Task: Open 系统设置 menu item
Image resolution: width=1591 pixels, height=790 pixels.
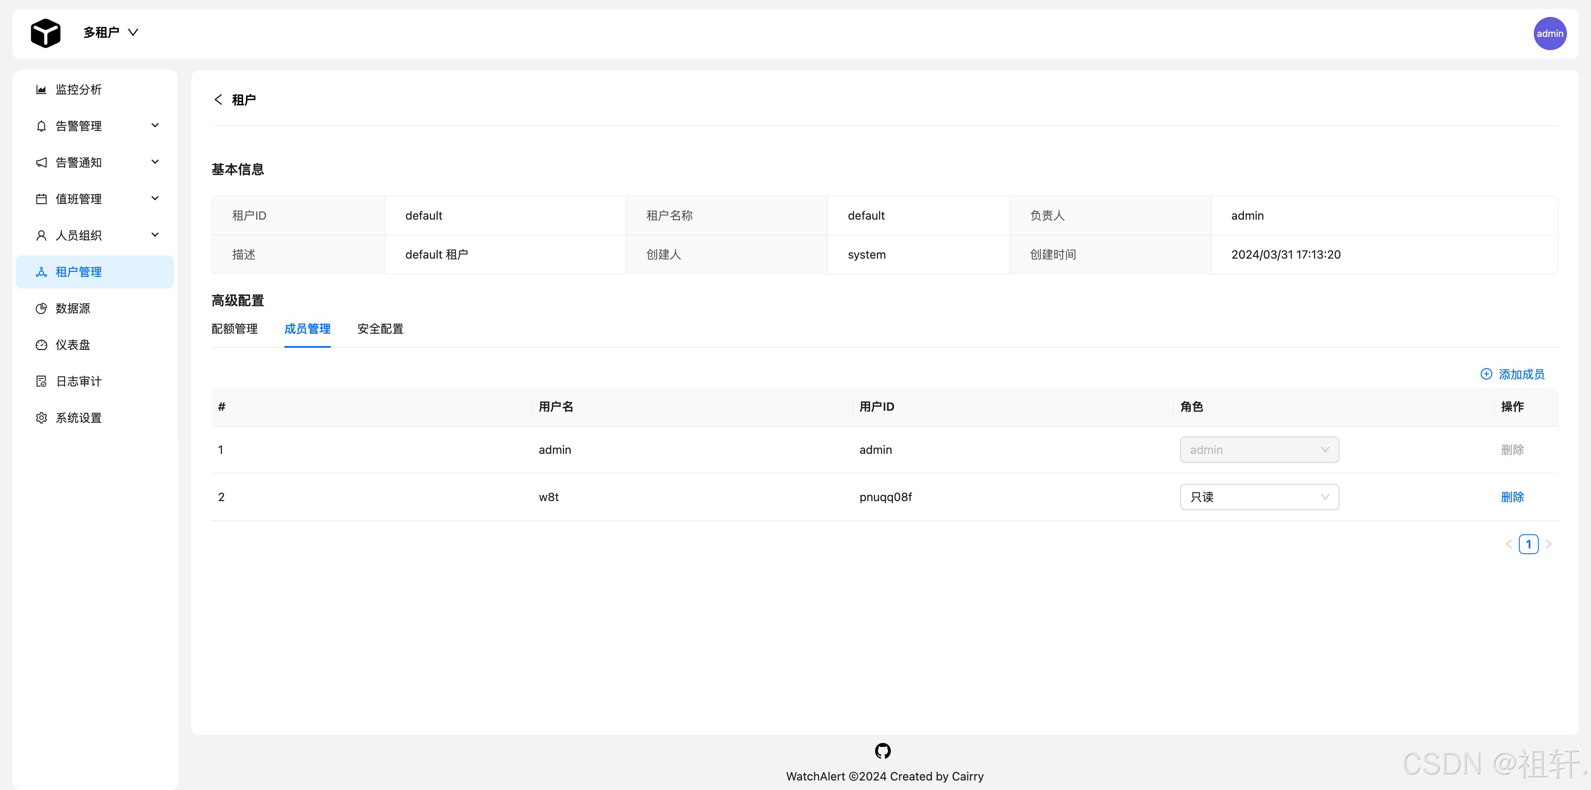Action: tap(95, 417)
